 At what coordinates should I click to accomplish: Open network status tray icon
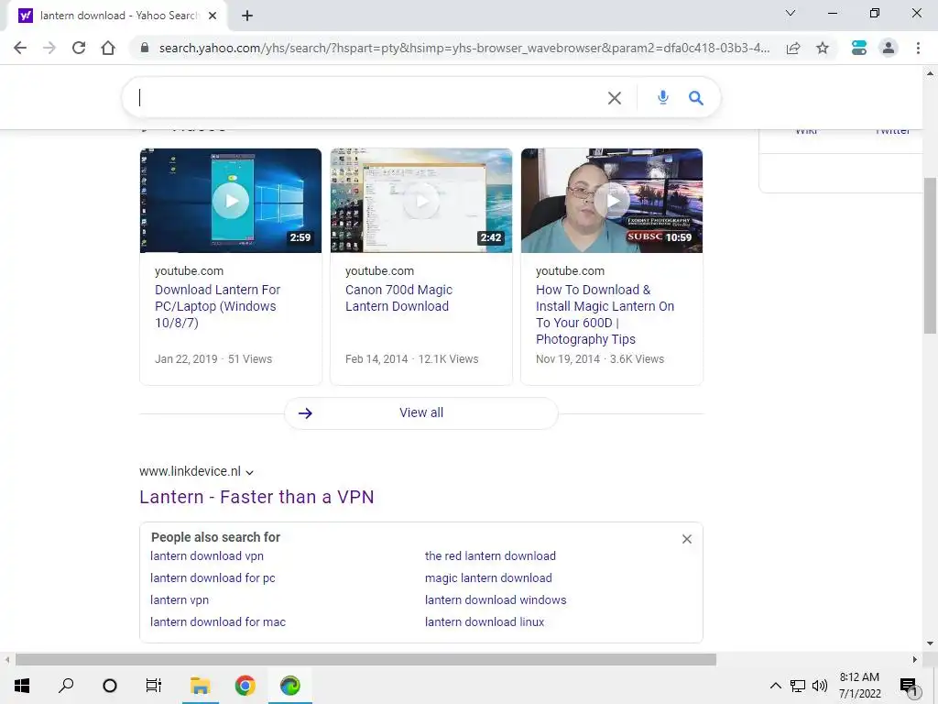coord(798,686)
